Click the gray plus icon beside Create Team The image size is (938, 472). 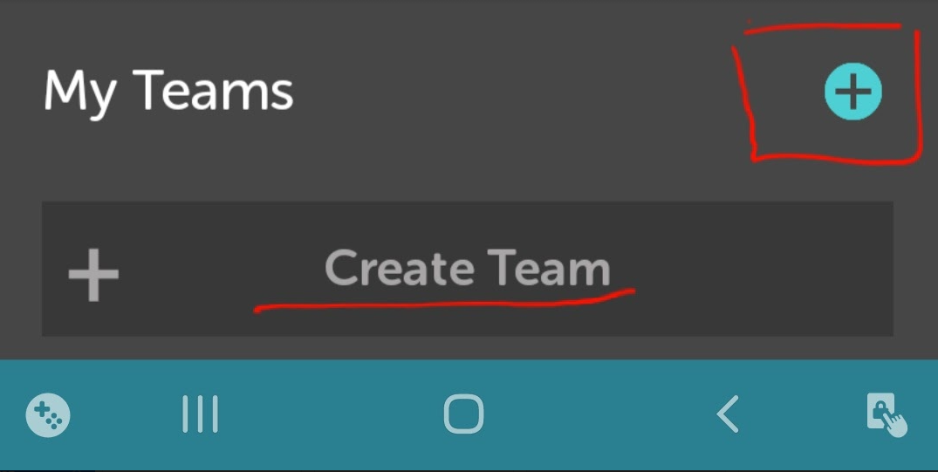(x=93, y=275)
